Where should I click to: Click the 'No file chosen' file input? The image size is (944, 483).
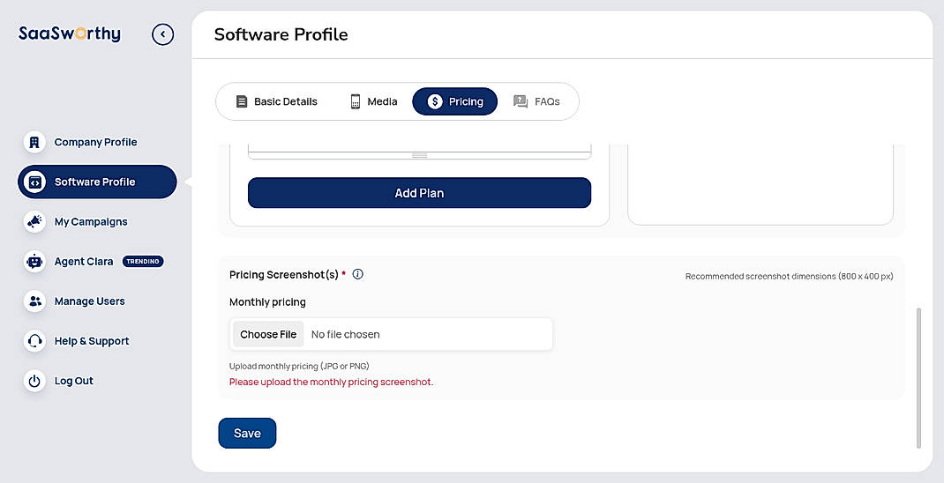pos(392,334)
